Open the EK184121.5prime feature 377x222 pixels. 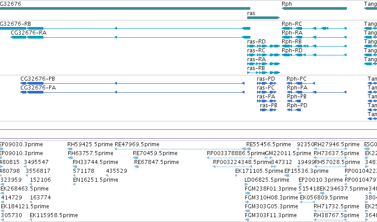pyautogui.click(x=25, y=206)
